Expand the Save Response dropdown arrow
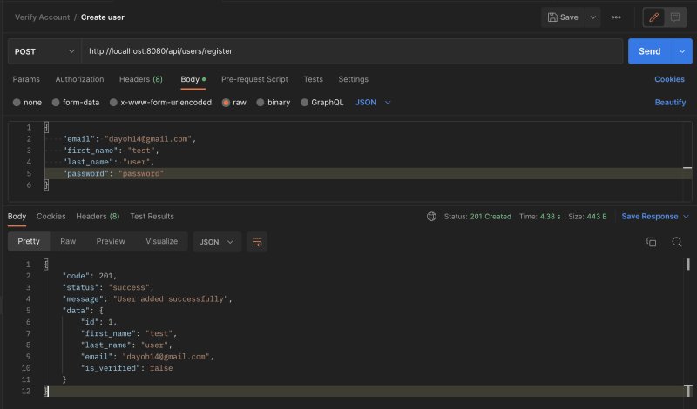Image resolution: width=697 pixels, height=409 pixels. pos(686,217)
